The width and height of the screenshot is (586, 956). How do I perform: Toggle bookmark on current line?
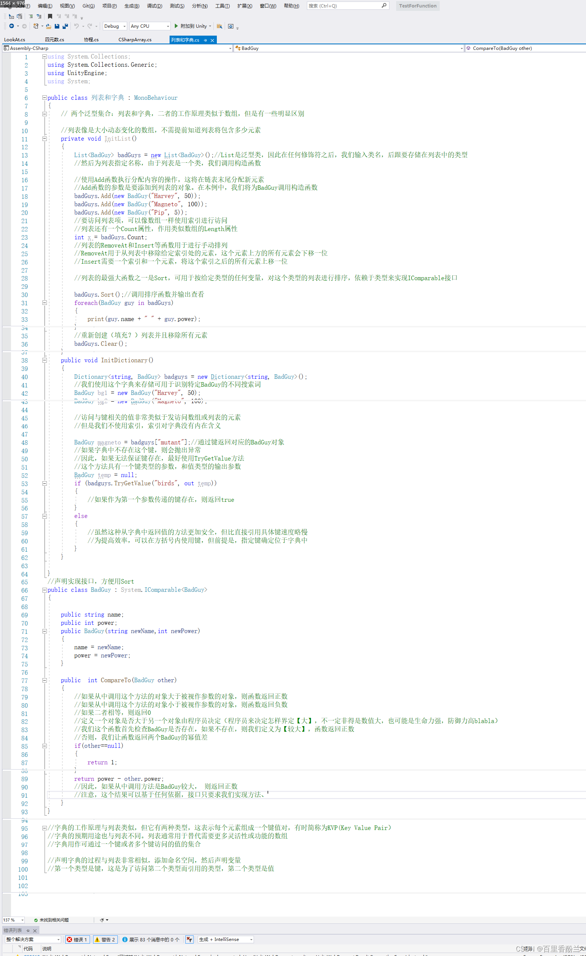point(50,16)
